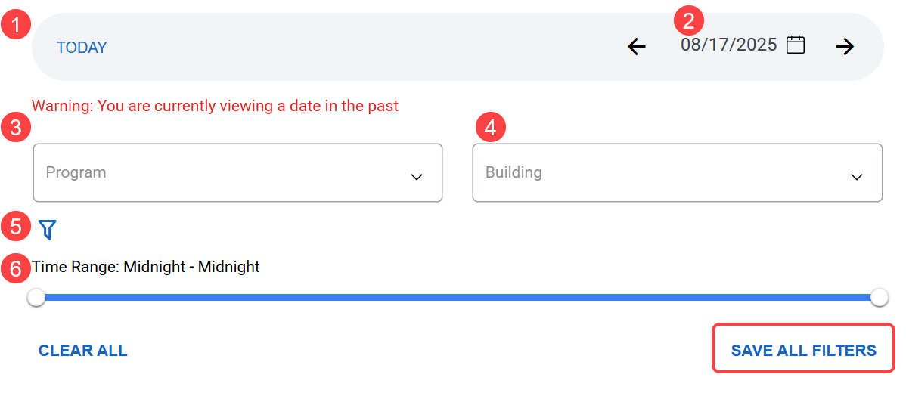The image size is (906, 393).
Task: Click the red badge numbered 1
Action: point(15,27)
